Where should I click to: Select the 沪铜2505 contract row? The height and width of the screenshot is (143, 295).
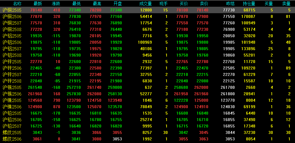pos(147,10)
